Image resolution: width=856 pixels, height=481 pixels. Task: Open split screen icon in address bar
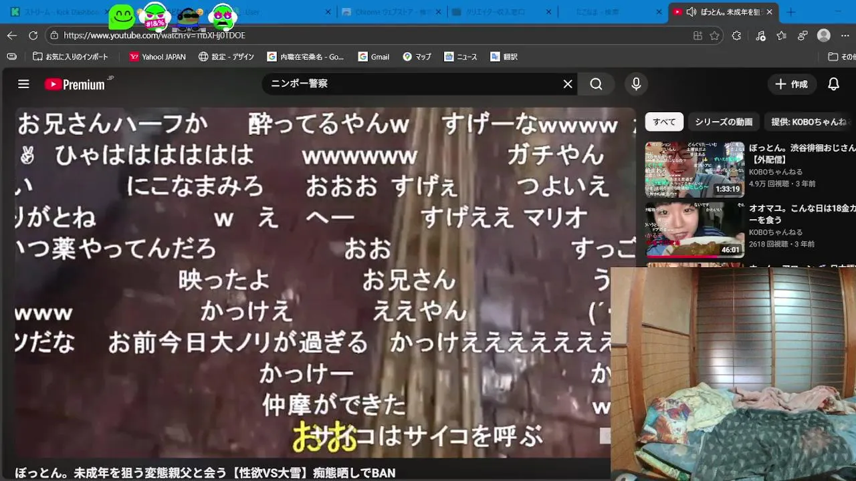click(698, 35)
